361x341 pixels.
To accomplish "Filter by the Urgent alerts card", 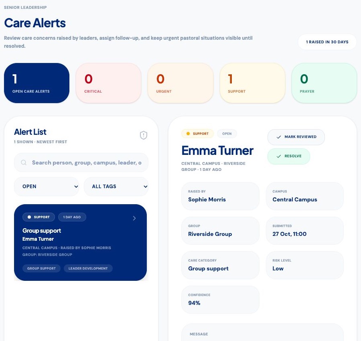I will pyautogui.click(x=180, y=83).
